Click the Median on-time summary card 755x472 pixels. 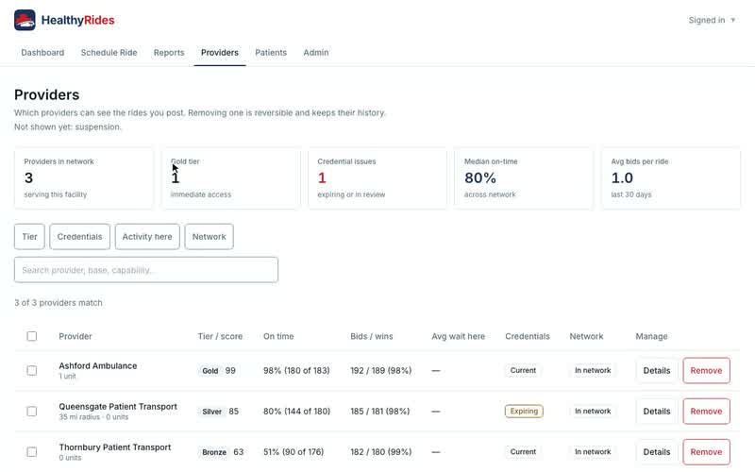524,178
